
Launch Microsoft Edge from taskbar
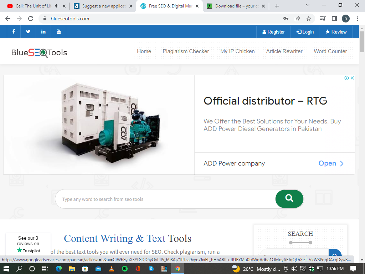59,269
